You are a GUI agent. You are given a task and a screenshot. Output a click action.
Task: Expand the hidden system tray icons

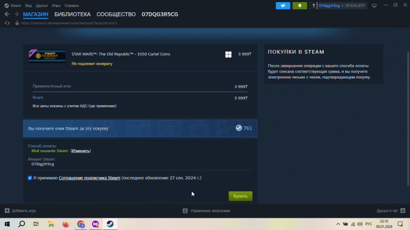338,224
